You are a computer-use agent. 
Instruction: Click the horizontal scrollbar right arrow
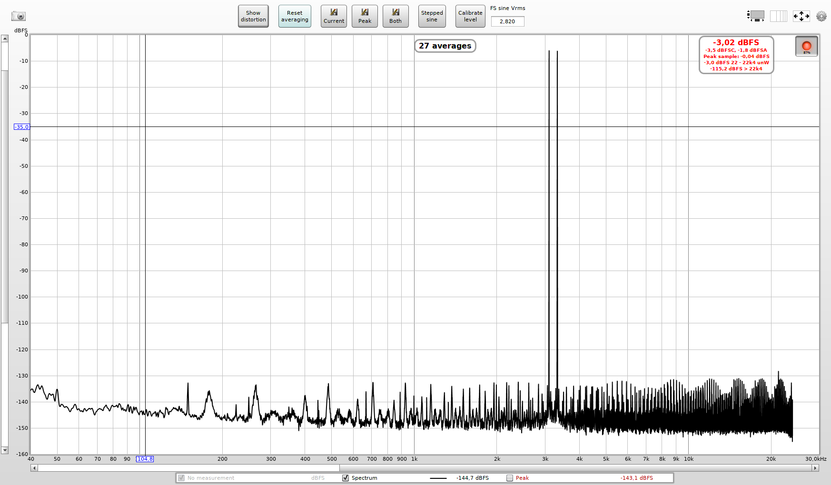click(x=815, y=468)
